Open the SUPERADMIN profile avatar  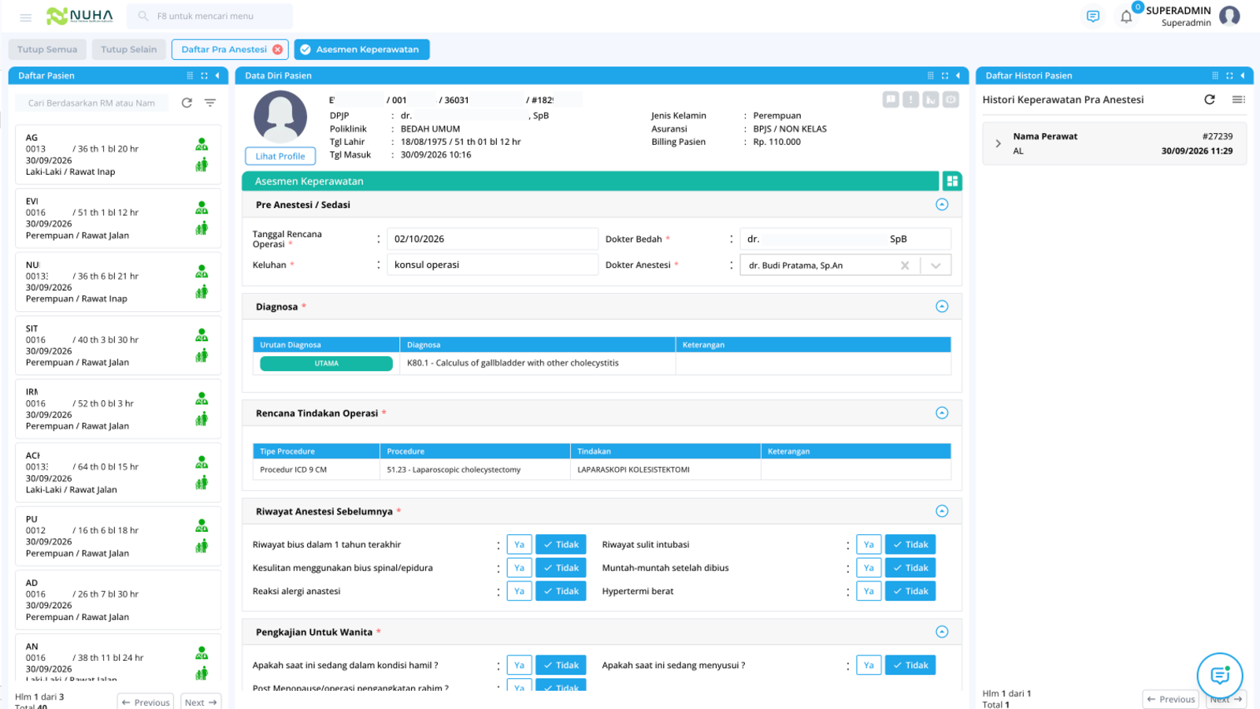point(1229,16)
